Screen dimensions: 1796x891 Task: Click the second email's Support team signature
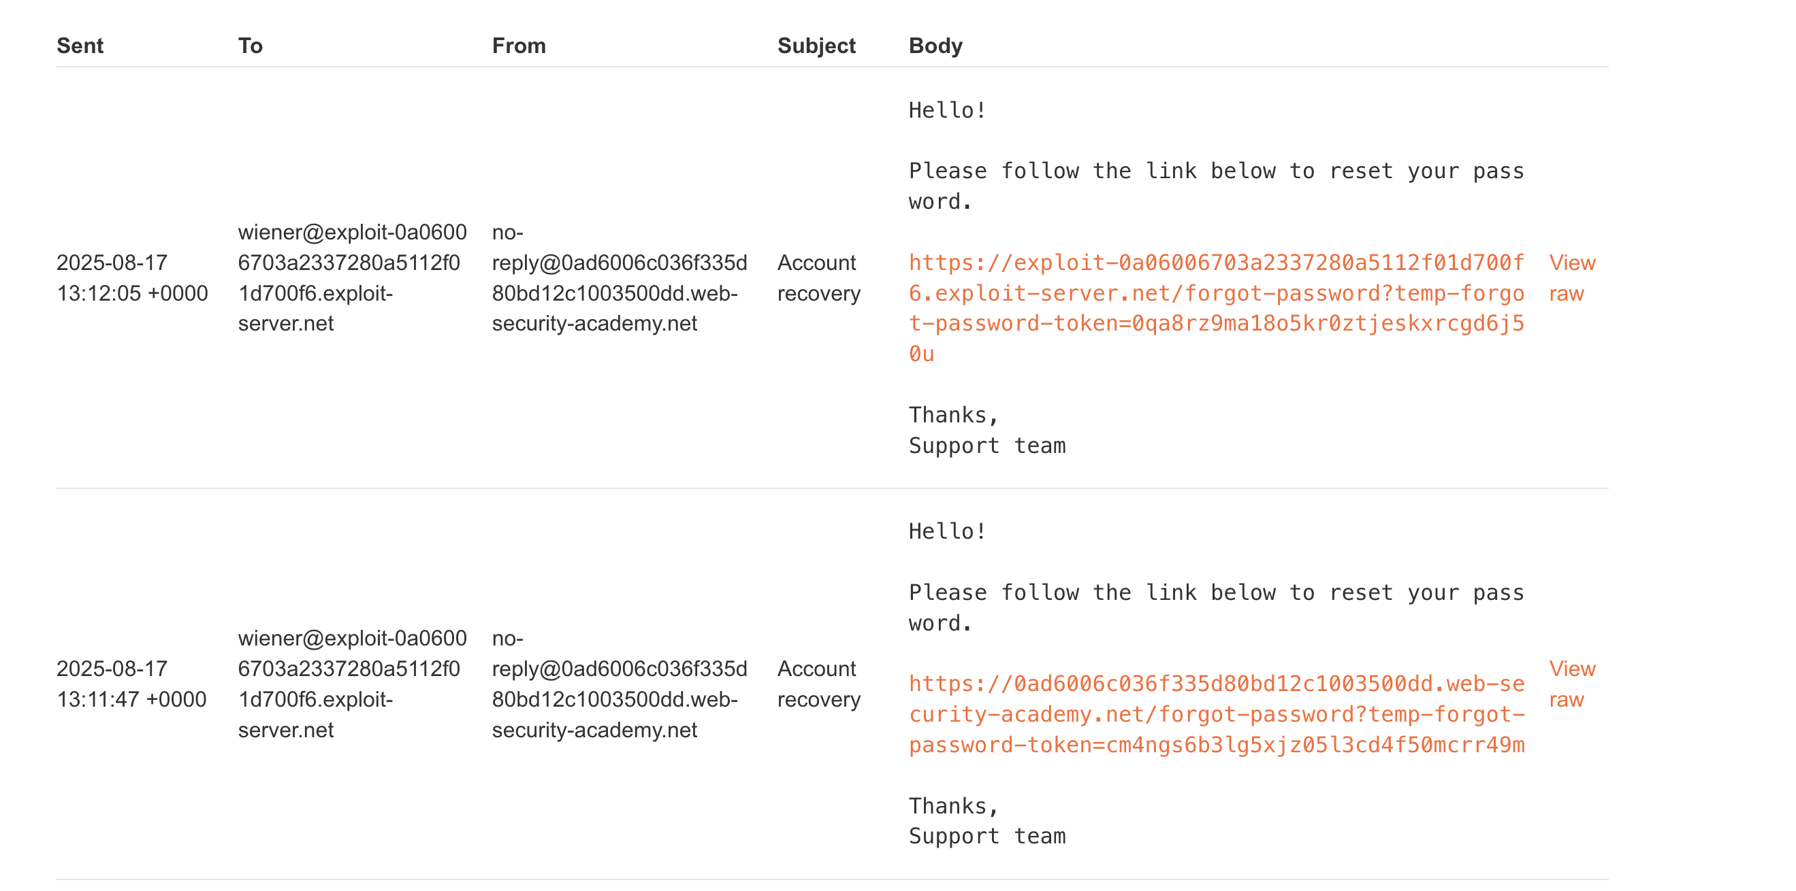(x=987, y=836)
